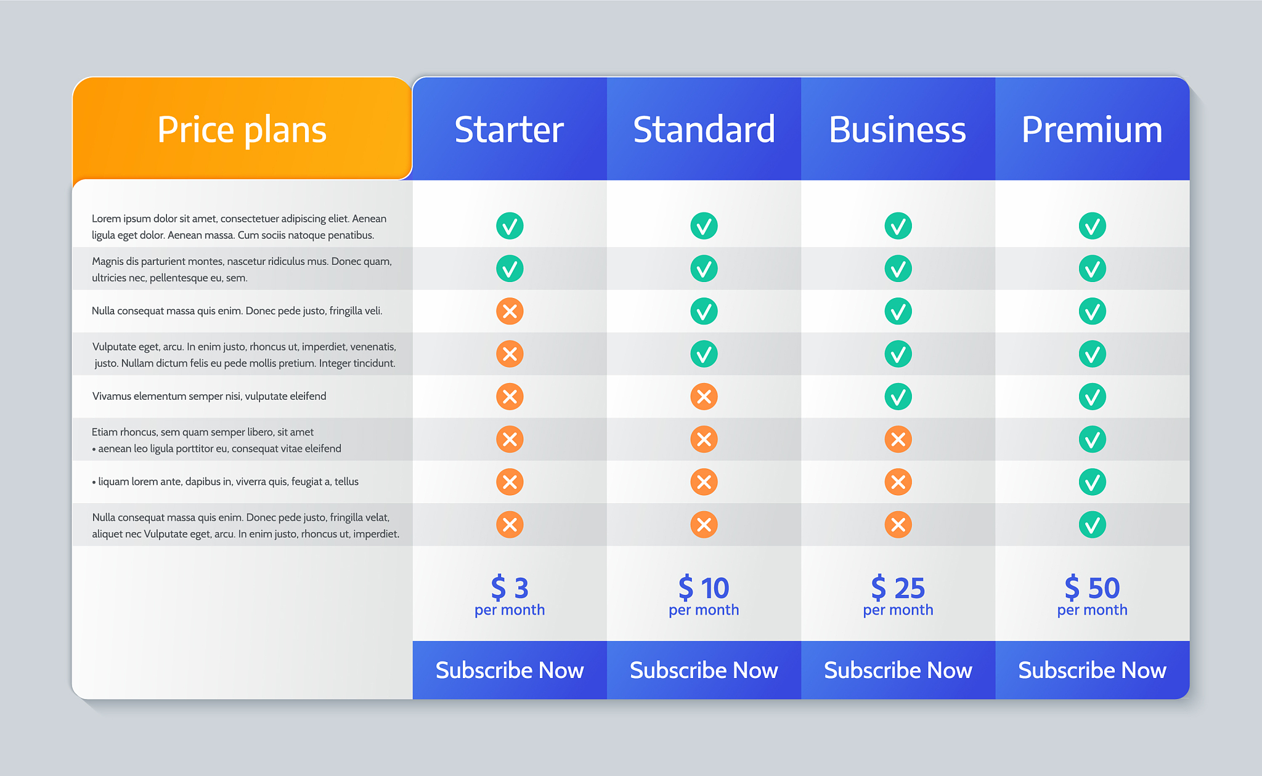1262x776 pixels.
Task: Select the Starter plan header
Action: (x=510, y=129)
